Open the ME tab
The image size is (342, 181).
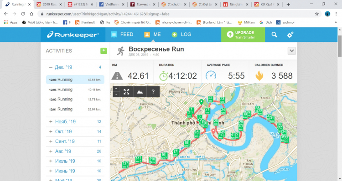coord(152,35)
